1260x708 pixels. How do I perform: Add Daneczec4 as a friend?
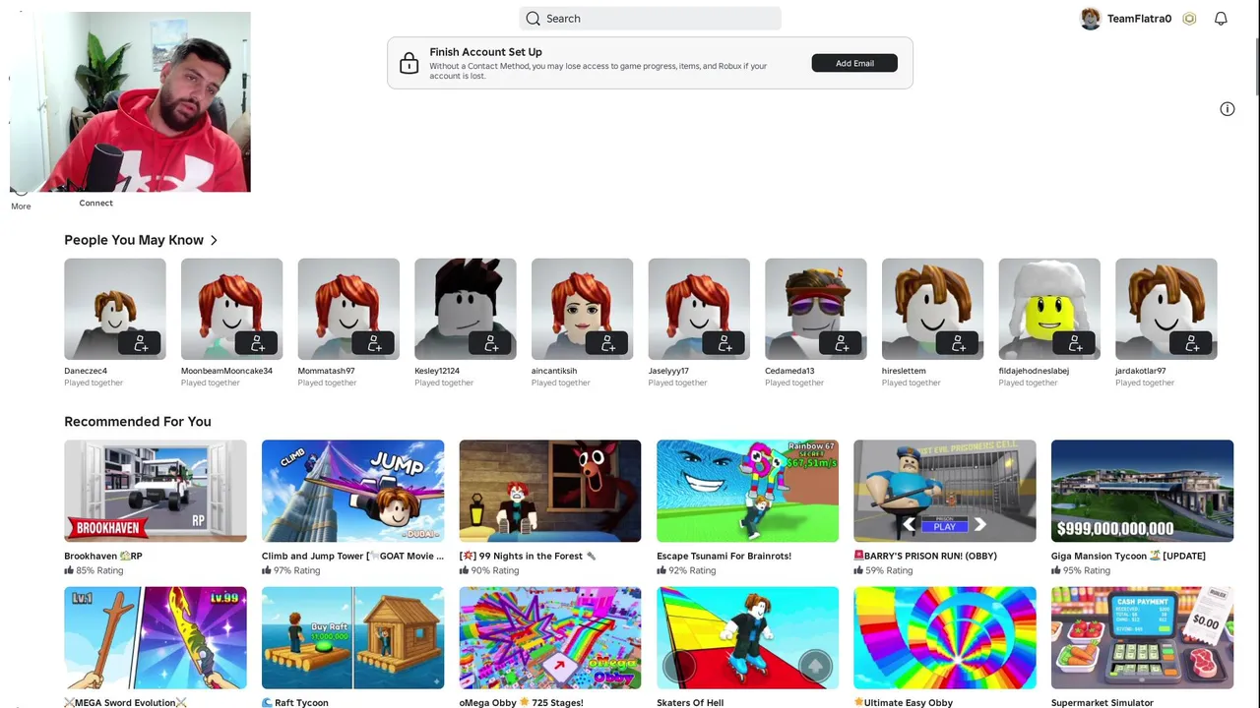[141, 343]
